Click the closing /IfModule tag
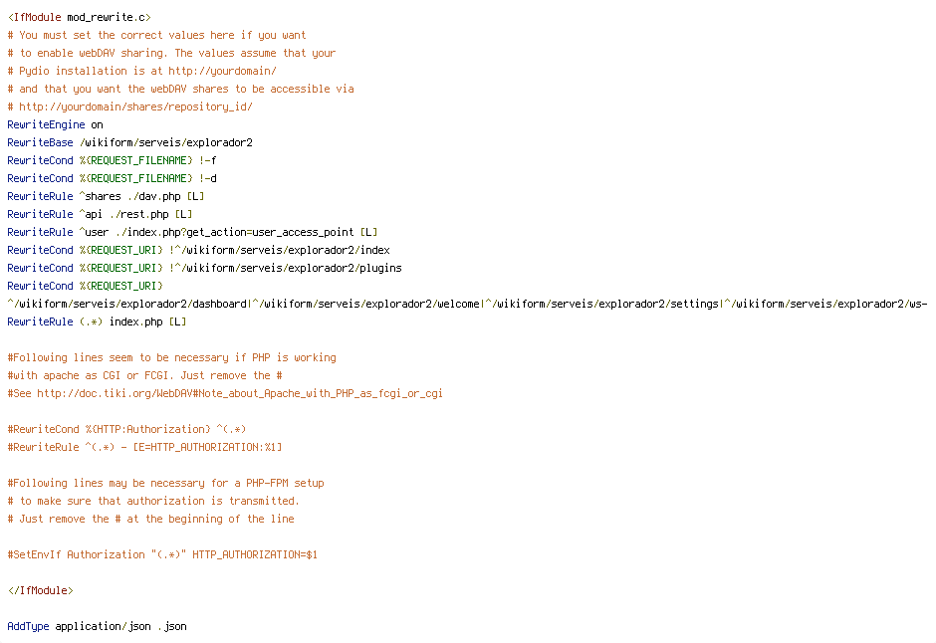Screen dimensions: 936x643 coord(40,590)
